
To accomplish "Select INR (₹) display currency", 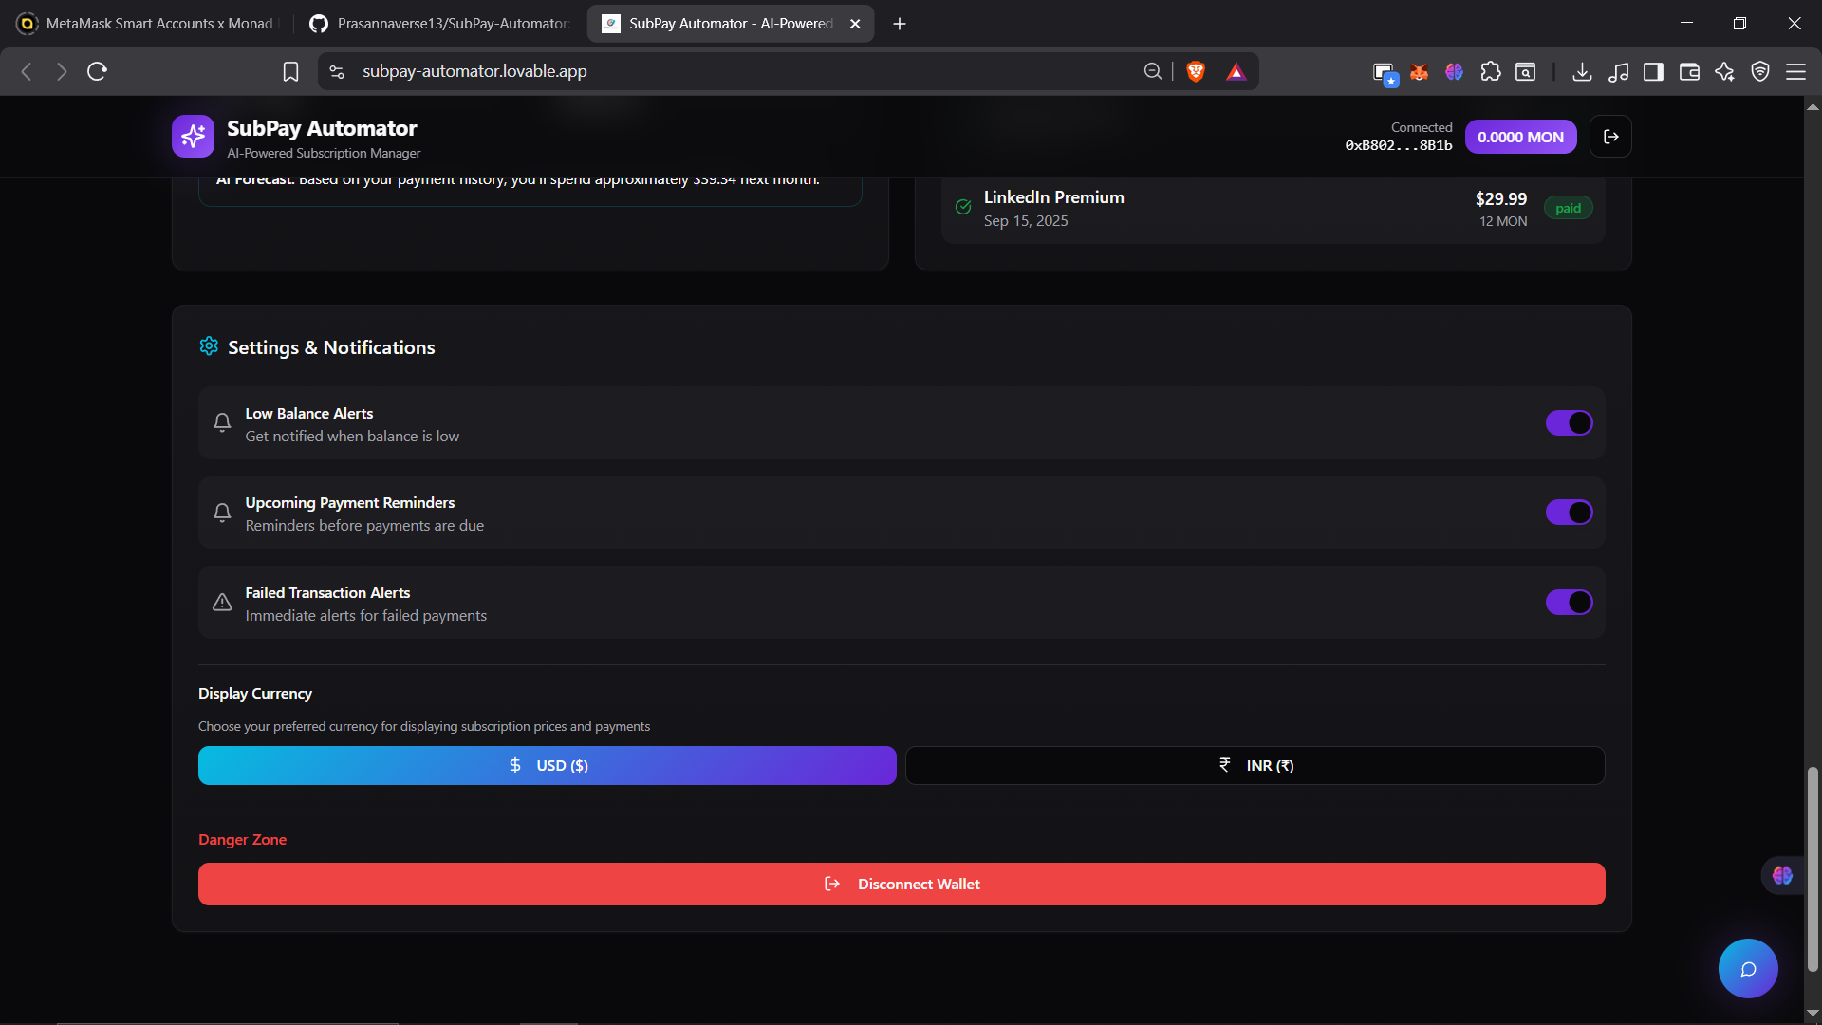I will coord(1255,765).
